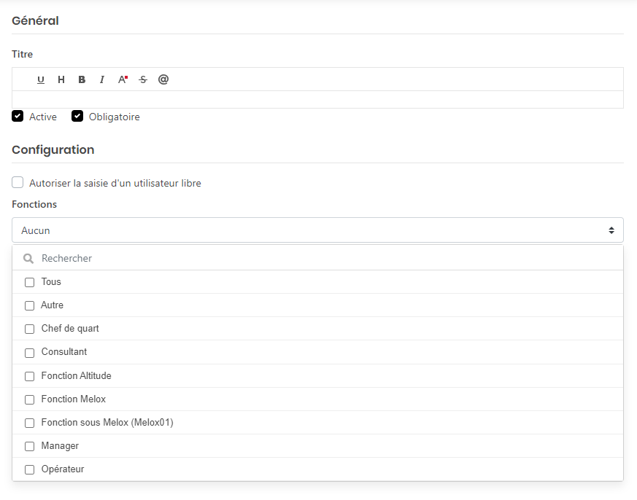Screen dimensions: 637x500
Task: Toggle underline formatting in the Titre toolbar
Action: tap(41, 79)
